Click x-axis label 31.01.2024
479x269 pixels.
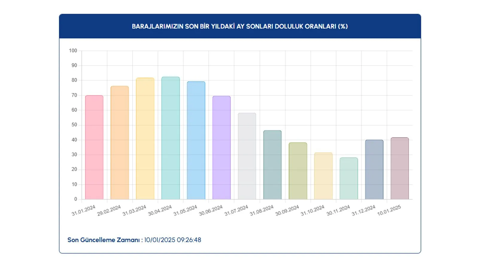tap(83, 210)
